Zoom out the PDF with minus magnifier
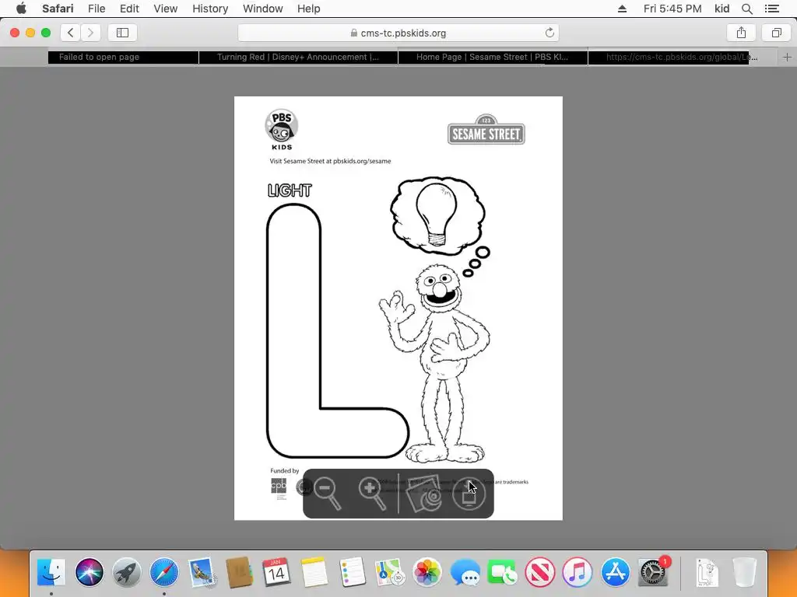The height and width of the screenshot is (597, 797). [328, 493]
